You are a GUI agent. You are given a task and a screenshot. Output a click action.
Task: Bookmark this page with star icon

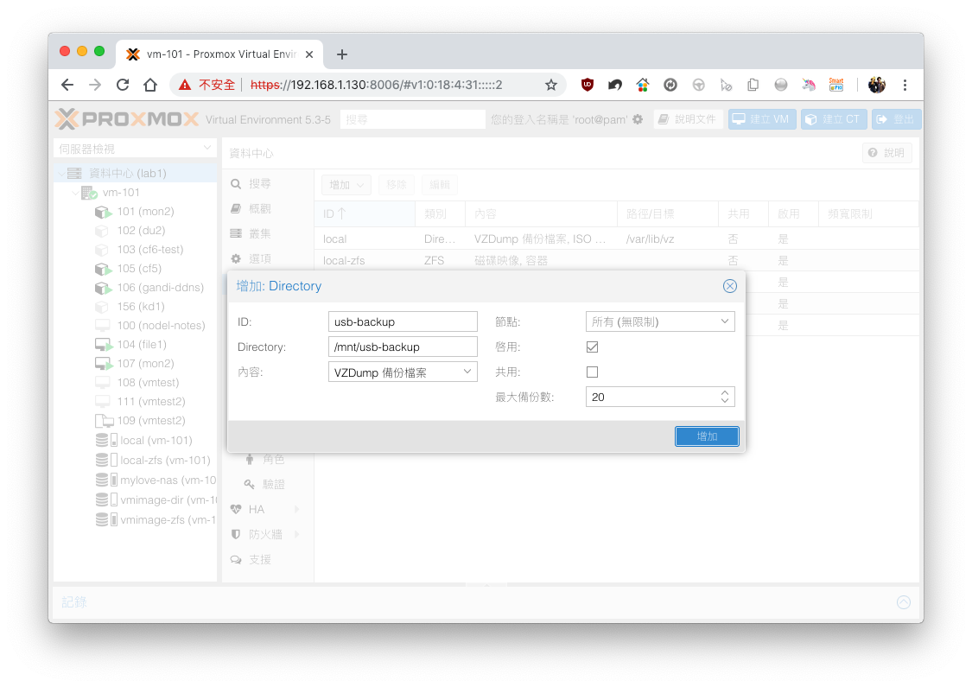[x=551, y=85]
